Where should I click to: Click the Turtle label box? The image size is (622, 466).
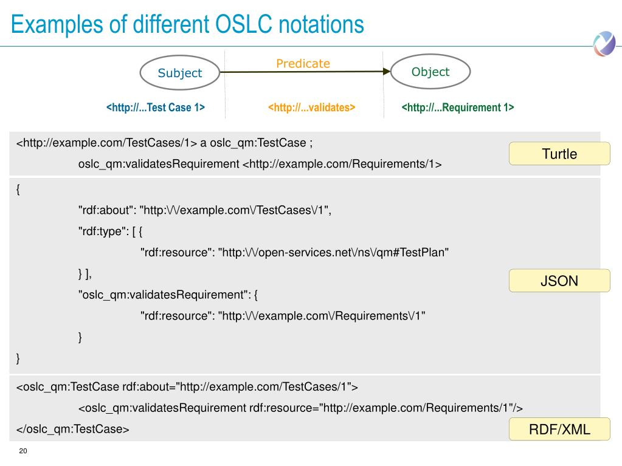[559, 154]
